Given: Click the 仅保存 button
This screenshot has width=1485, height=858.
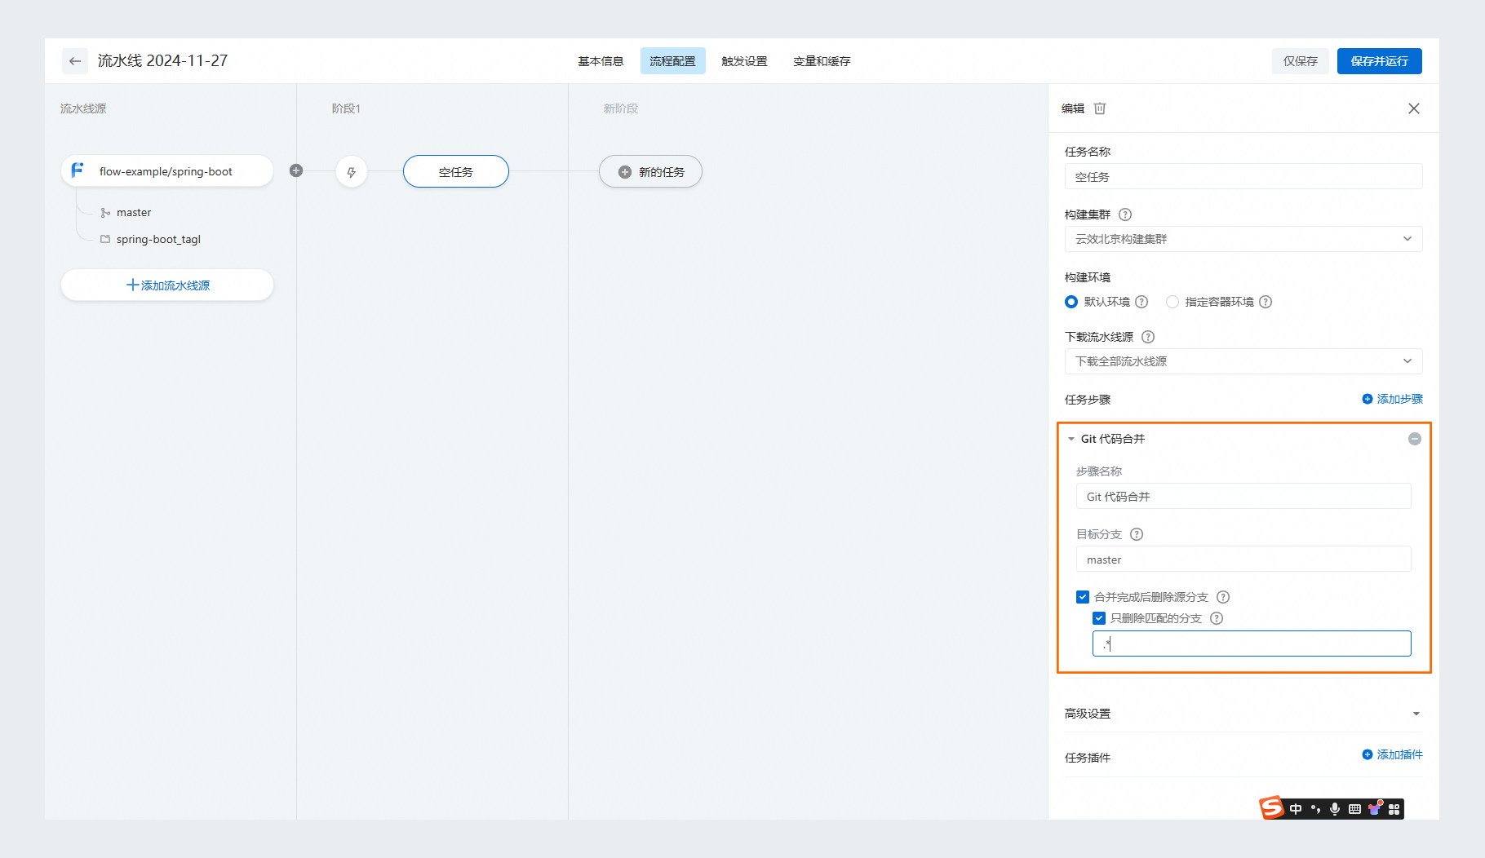Looking at the screenshot, I should [1300, 61].
